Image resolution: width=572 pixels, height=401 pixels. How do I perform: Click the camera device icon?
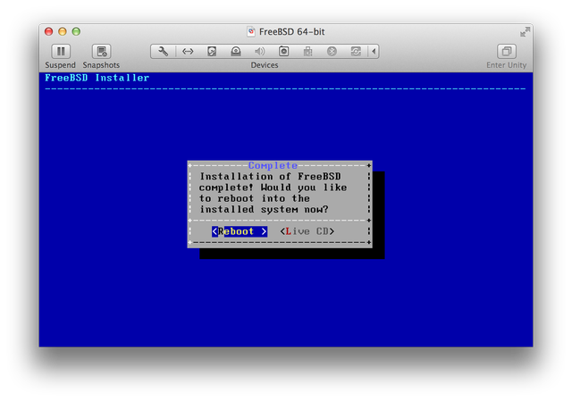(284, 52)
